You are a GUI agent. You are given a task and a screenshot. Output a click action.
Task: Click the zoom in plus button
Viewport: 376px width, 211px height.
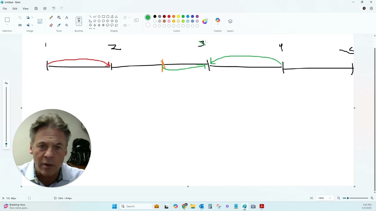pyautogui.click(x=372, y=198)
